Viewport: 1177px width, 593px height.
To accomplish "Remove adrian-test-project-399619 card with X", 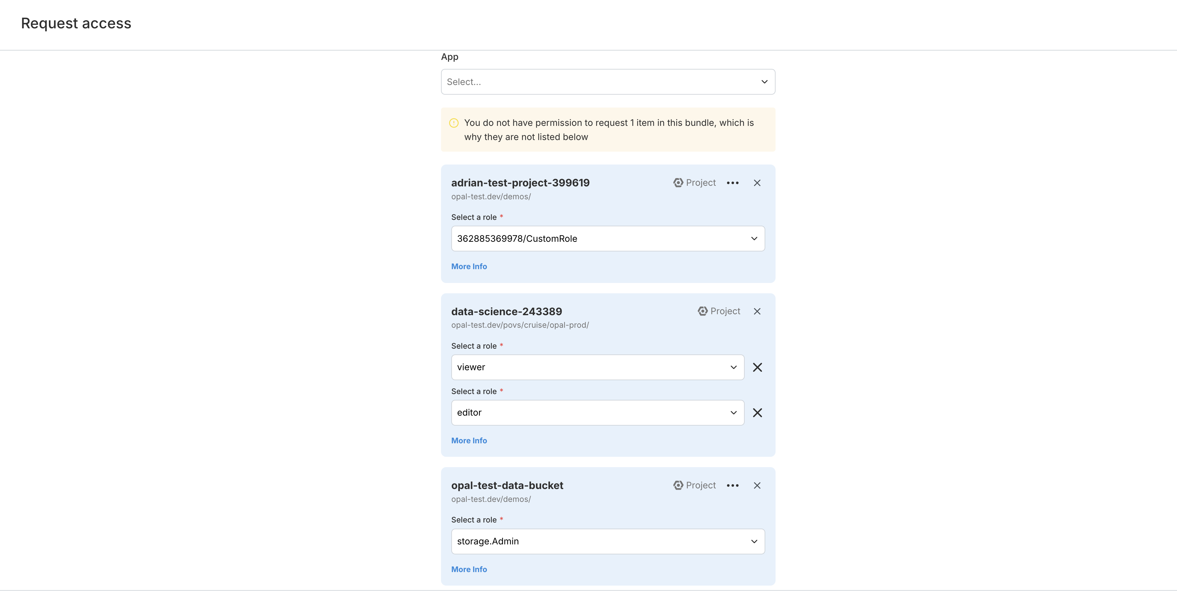I will tap(757, 183).
